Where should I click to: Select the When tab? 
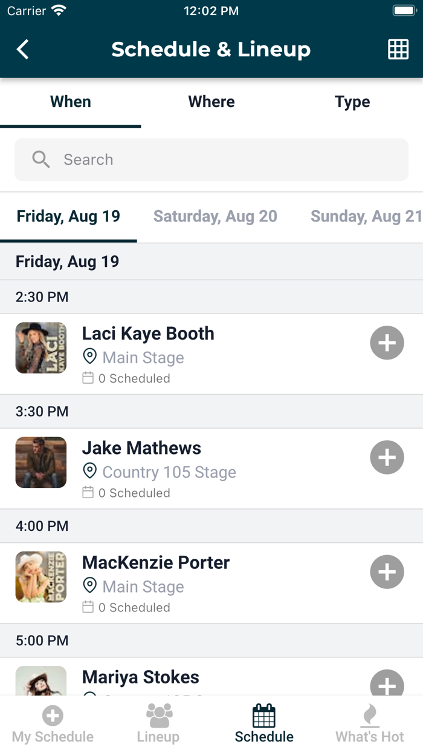71,102
